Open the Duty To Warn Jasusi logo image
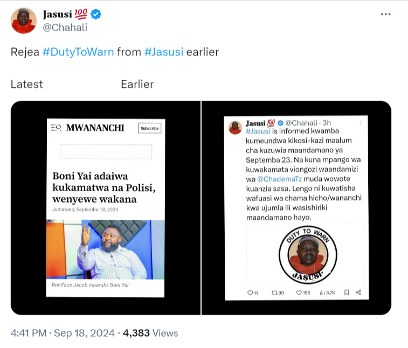Viewport: 408px width, 348px height. [308, 255]
